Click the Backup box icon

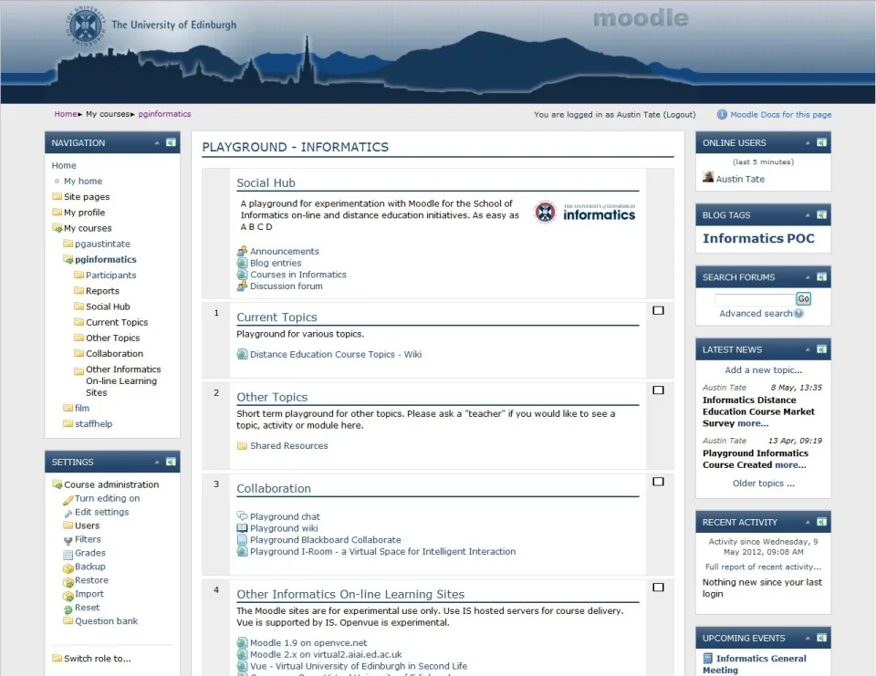tap(68, 567)
